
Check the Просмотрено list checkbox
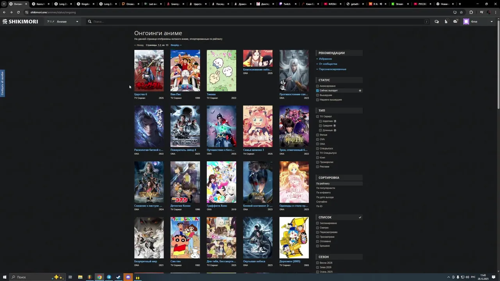[318, 237]
